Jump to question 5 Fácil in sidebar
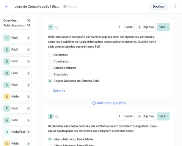182x146 pixels. (17, 85)
